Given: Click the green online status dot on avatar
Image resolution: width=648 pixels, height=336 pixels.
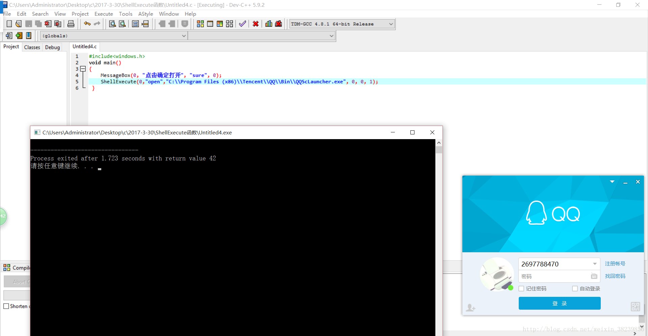Looking at the screenshot, I should click(511, 288).
